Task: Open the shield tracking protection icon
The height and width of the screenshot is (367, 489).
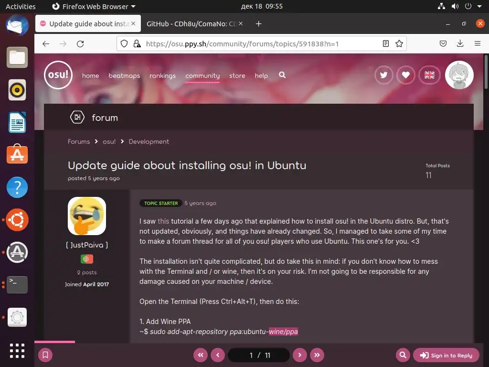Action: click(x=124, y=43)
